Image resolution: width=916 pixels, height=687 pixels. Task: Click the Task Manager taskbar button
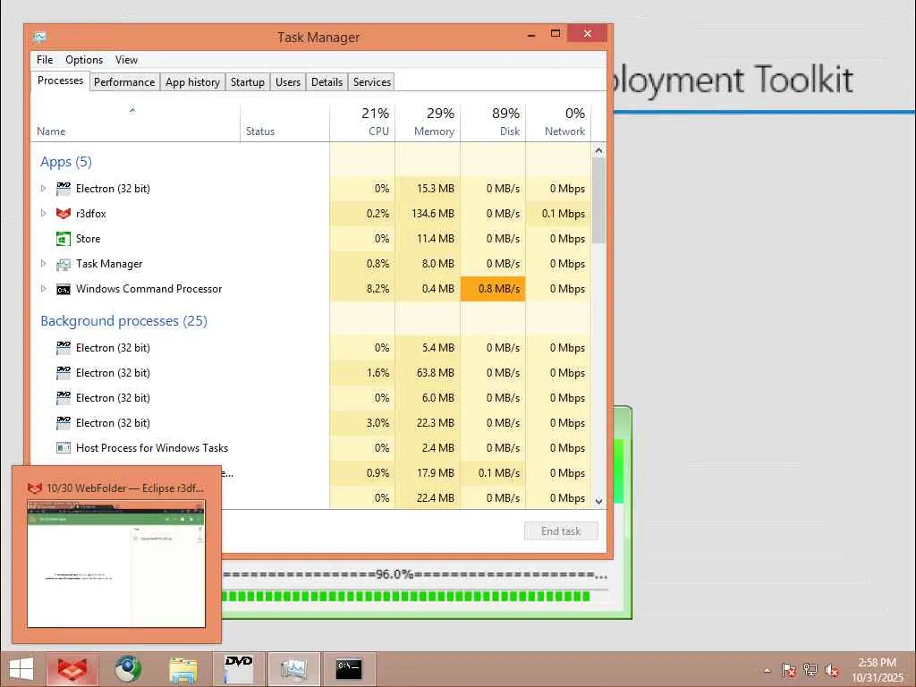pyautogui.click(x=293, y=669)
